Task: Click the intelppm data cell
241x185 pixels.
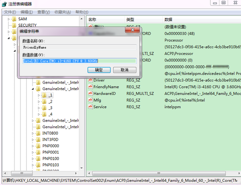Action: [x=172, y=107]
